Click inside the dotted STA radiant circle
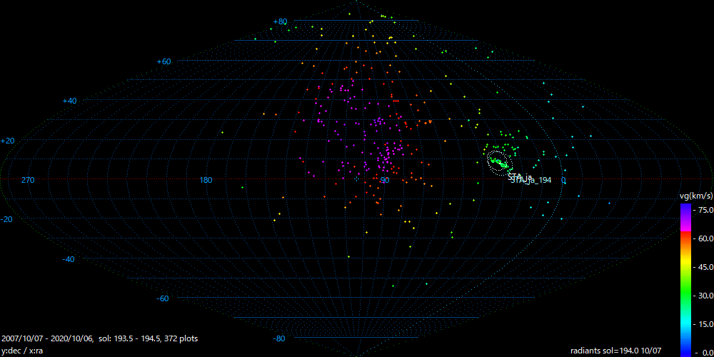 pos(499,162)
